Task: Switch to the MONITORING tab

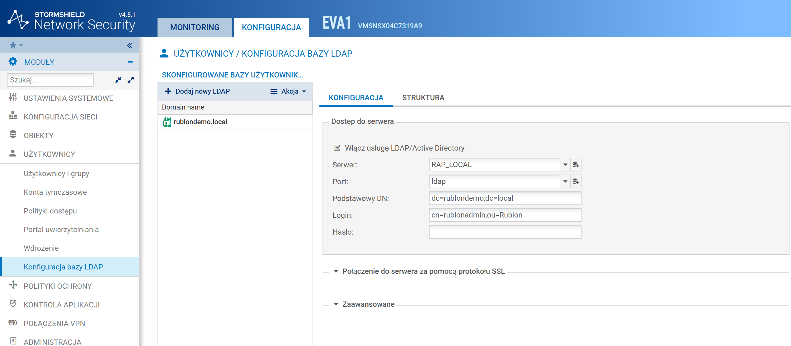Action: (195, 27)
